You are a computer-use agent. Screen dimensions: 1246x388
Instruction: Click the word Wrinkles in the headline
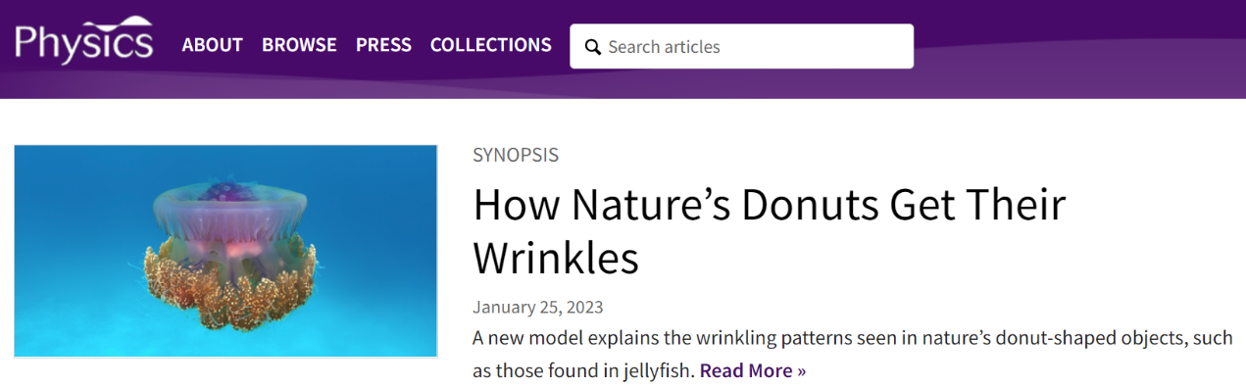click(556, 258)
